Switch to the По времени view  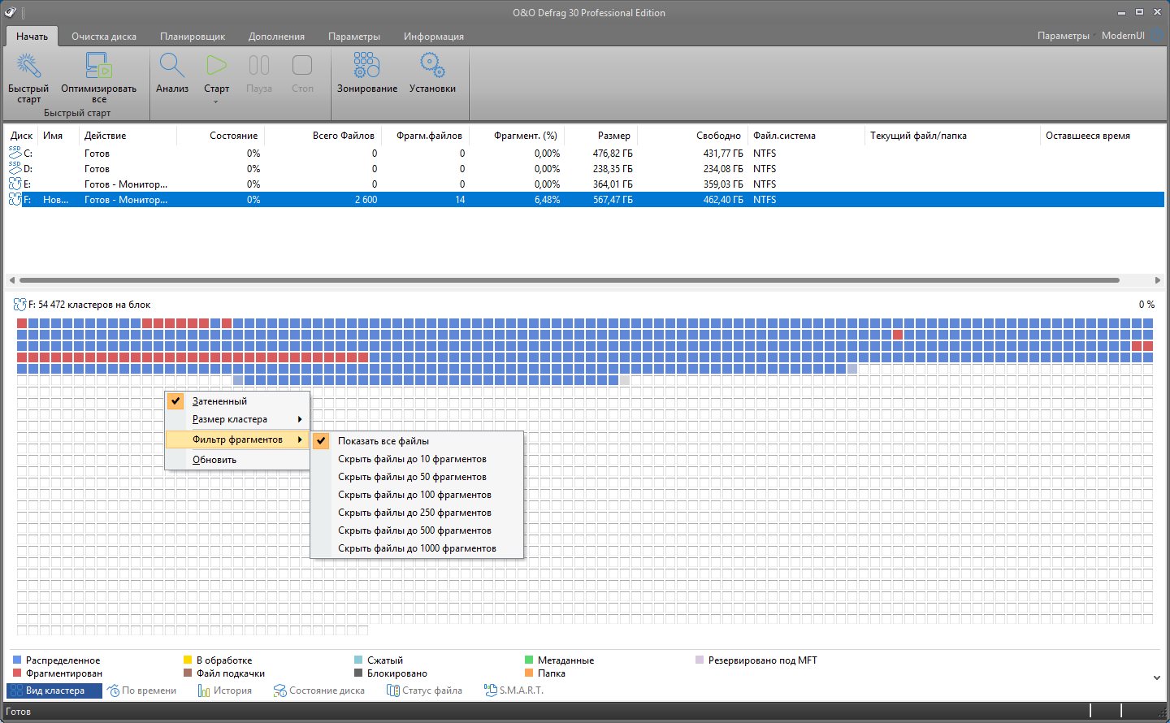pyautogui.click(x=142, y=691)
